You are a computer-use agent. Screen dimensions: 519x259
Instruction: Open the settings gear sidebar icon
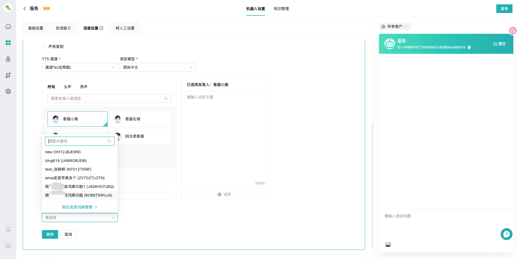click(x=8, y=91)
